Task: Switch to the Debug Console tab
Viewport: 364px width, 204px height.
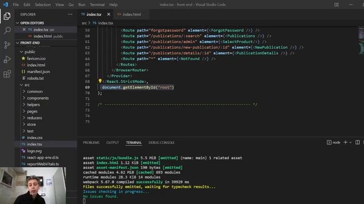Action: (x=162, y=143)
